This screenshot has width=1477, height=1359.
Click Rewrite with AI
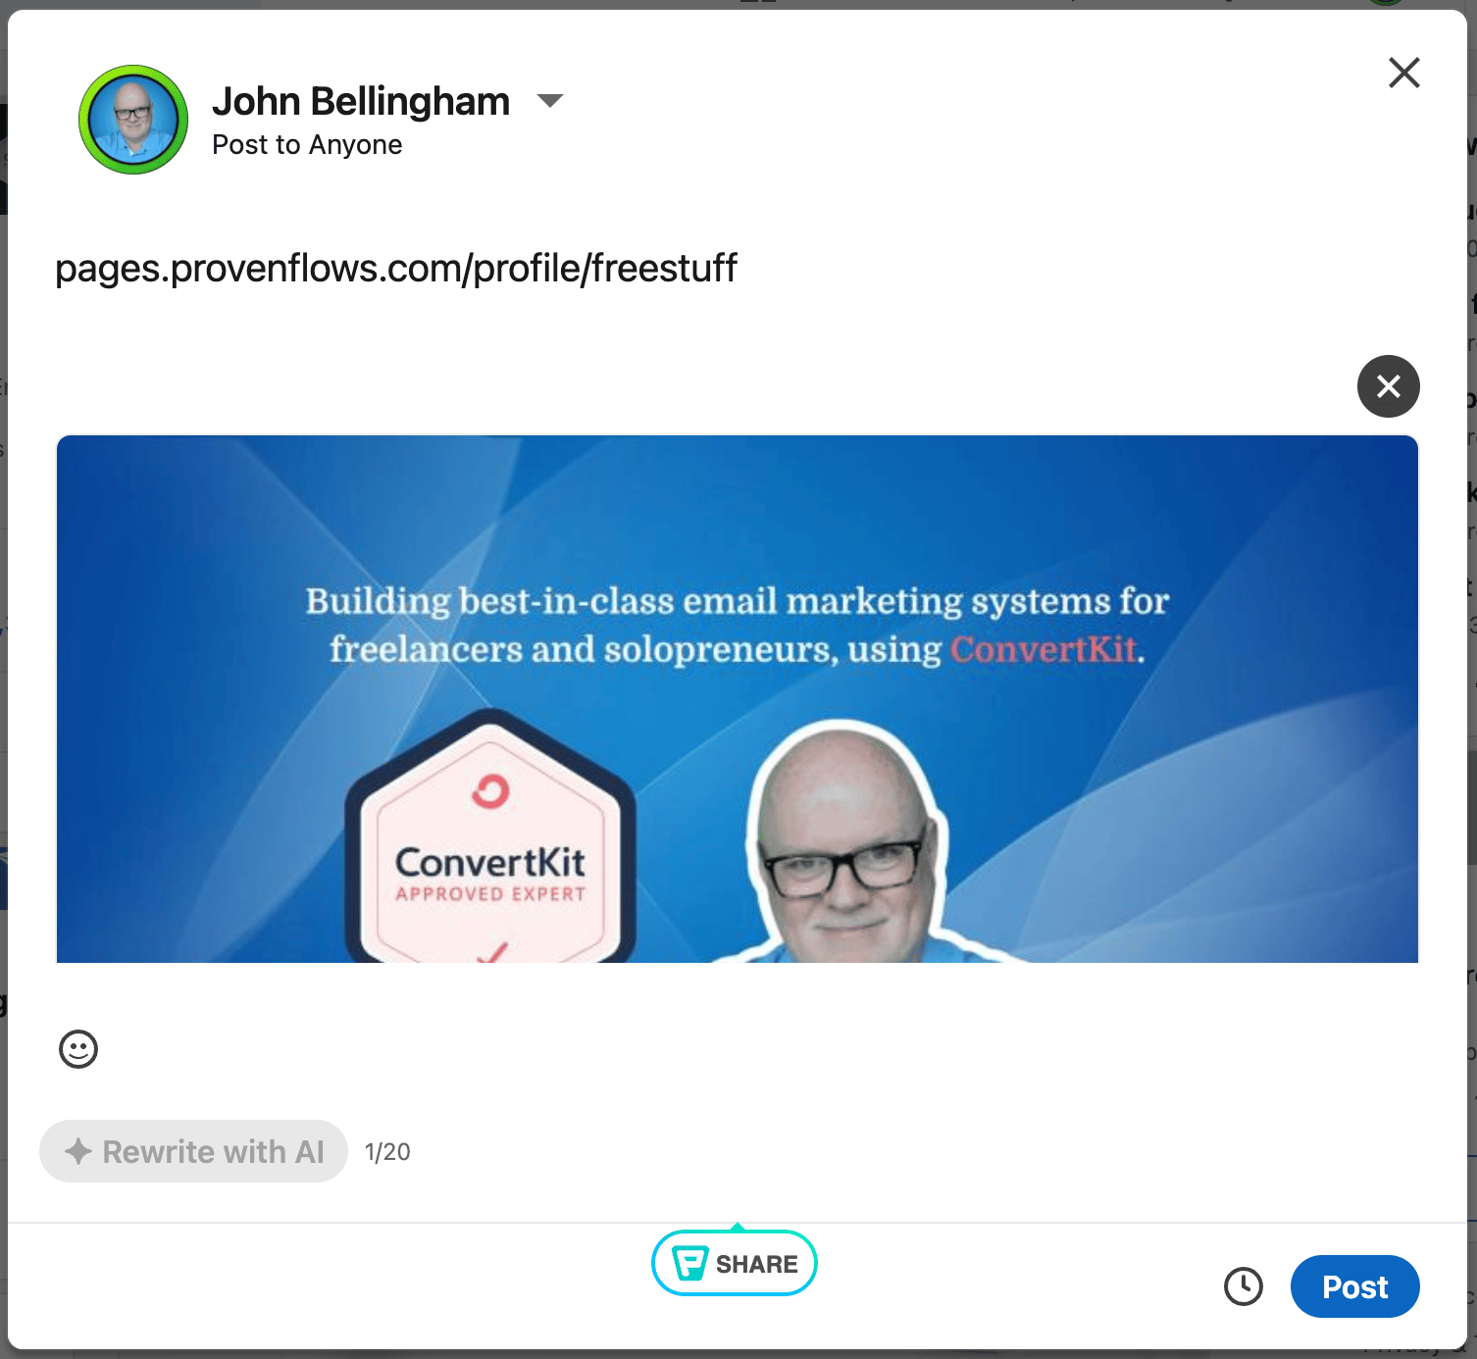(x=193, y=1151)
